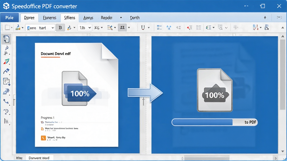Screen dimensions: 287x161
Task: Select the document page tool in sidebar
Action: pos(6,39)
